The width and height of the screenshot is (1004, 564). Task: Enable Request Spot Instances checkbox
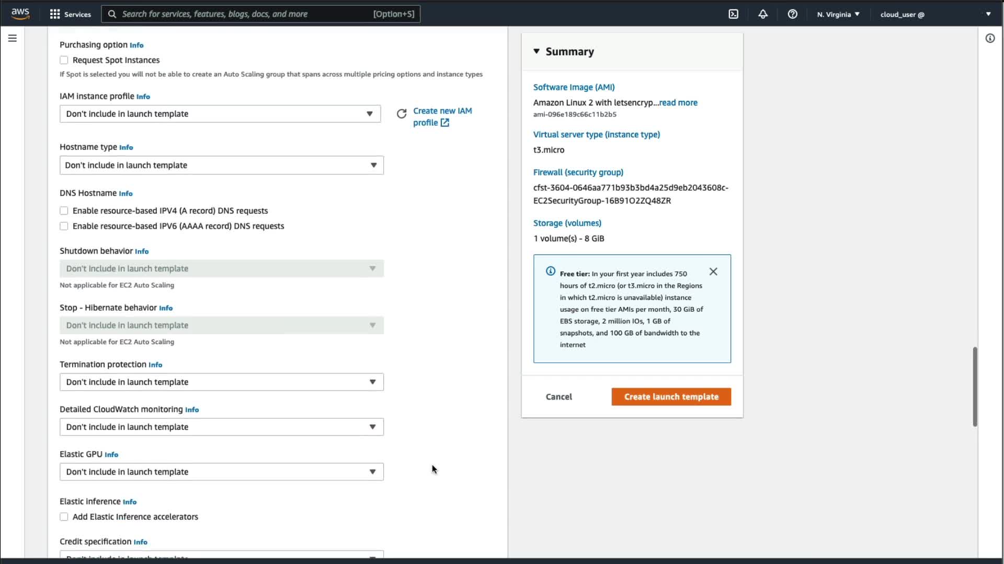(64, 60)
